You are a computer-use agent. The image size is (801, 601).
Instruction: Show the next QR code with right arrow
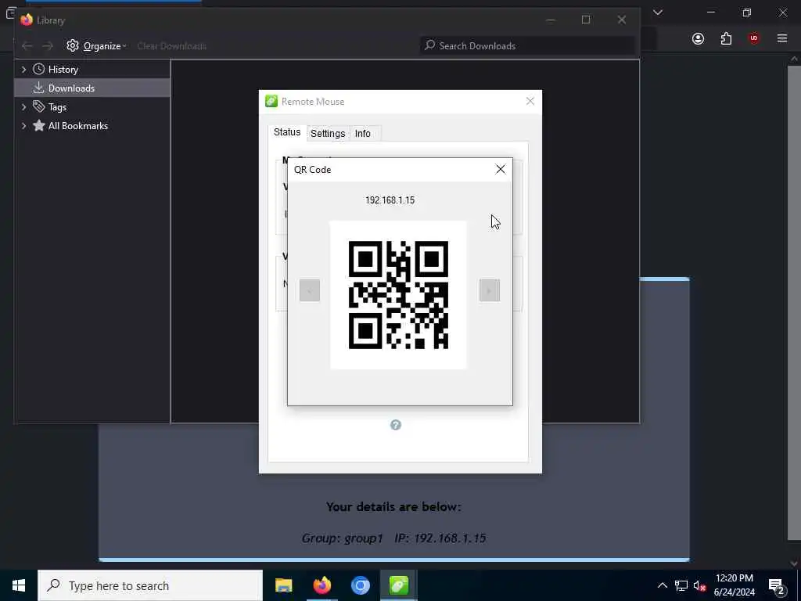(x=490, y=290)
